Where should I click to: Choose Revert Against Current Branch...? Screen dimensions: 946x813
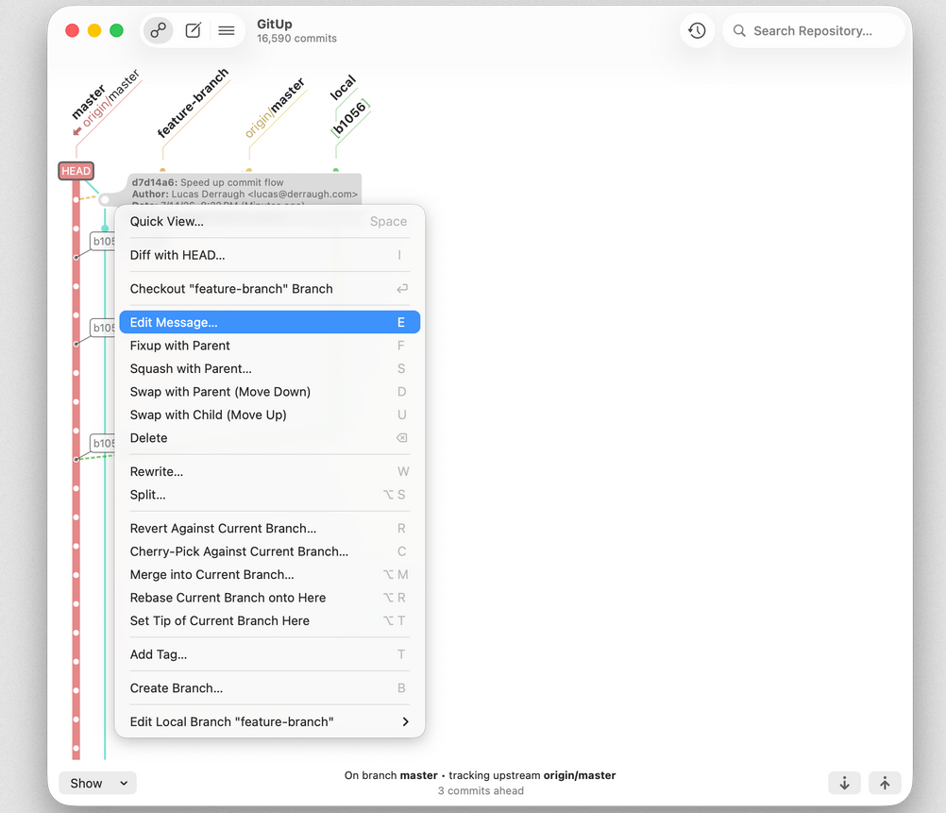coord(270,529)
